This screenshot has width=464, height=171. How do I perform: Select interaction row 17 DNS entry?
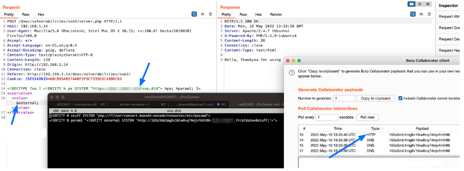click(379, 151)
